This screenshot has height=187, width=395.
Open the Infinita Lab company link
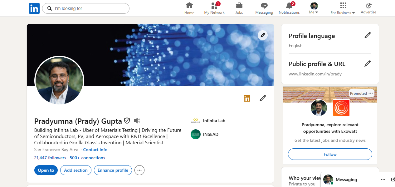click(214, 121)
